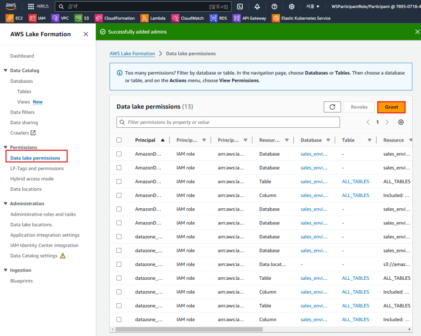
Task: Open the IAM shortcut
Action: 37,18
